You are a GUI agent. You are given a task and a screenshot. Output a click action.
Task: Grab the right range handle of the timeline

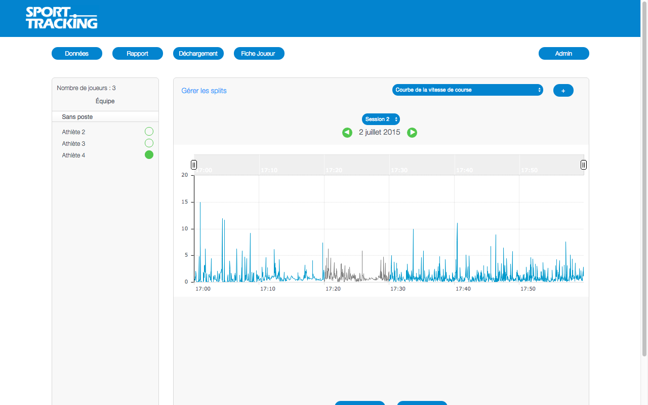click(583, 165)
